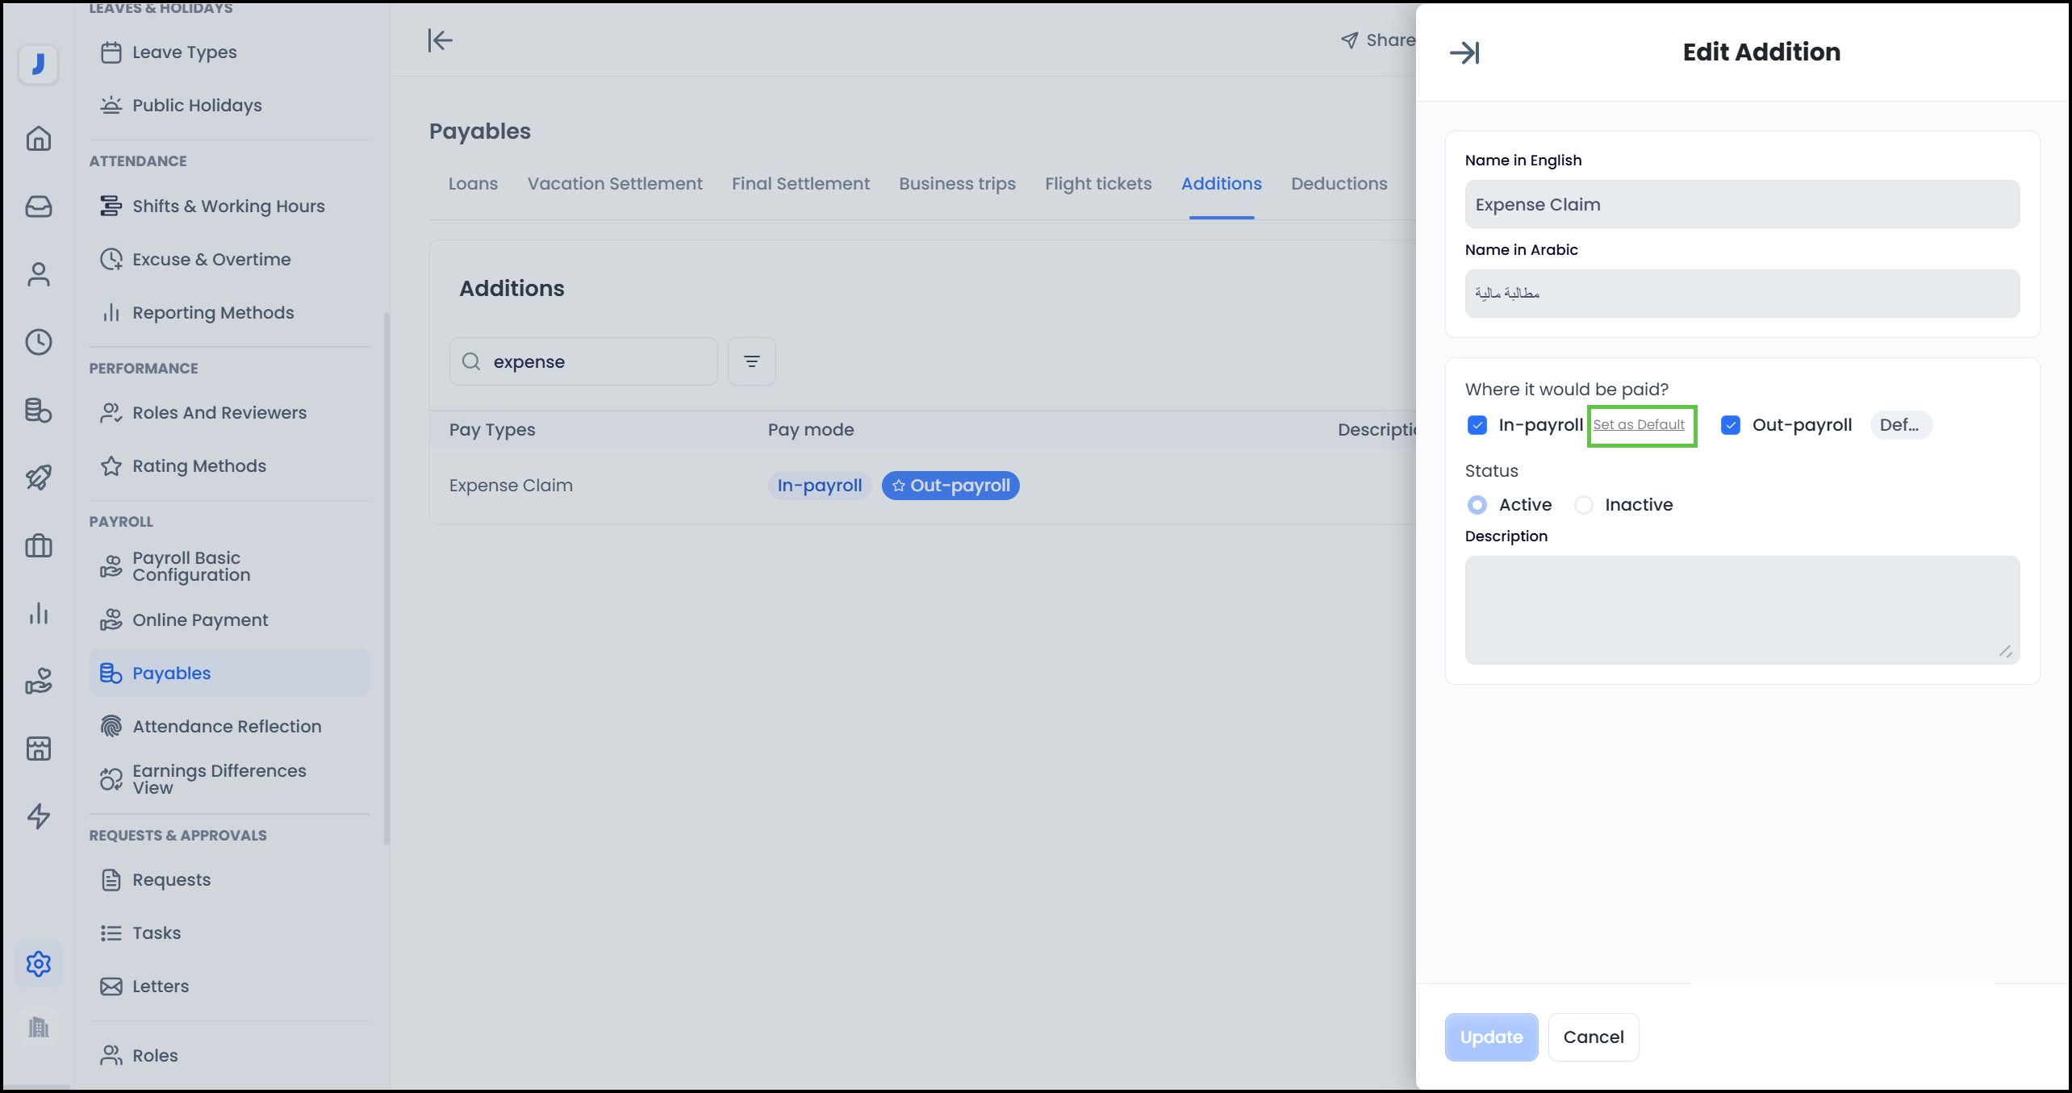Uncheck the In-payroll checkbox
The width and height of the screenshot is (2072, 1093).
1477,425
